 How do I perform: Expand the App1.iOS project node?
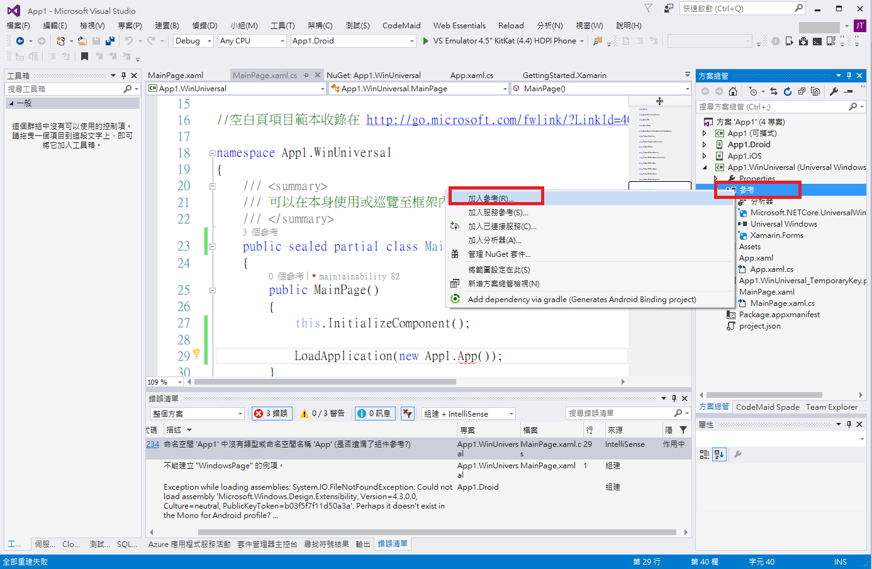[704, 156]
